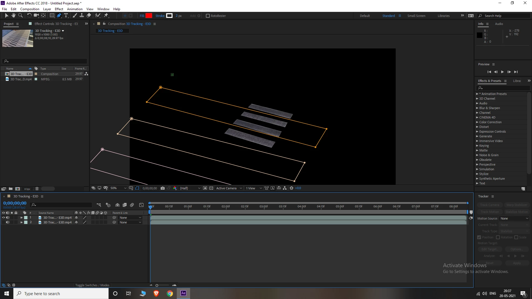Take snapshot with camera icon in viewer
The image size is (532, 299).
(x=163, y=188)
